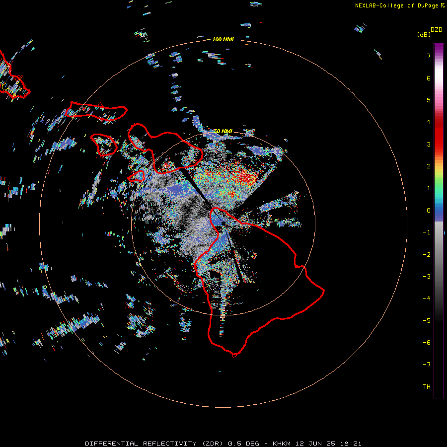447x447 pixels.
Task: Click the blue zero-dB portion of color bar
Action: (x=439, y=213)
